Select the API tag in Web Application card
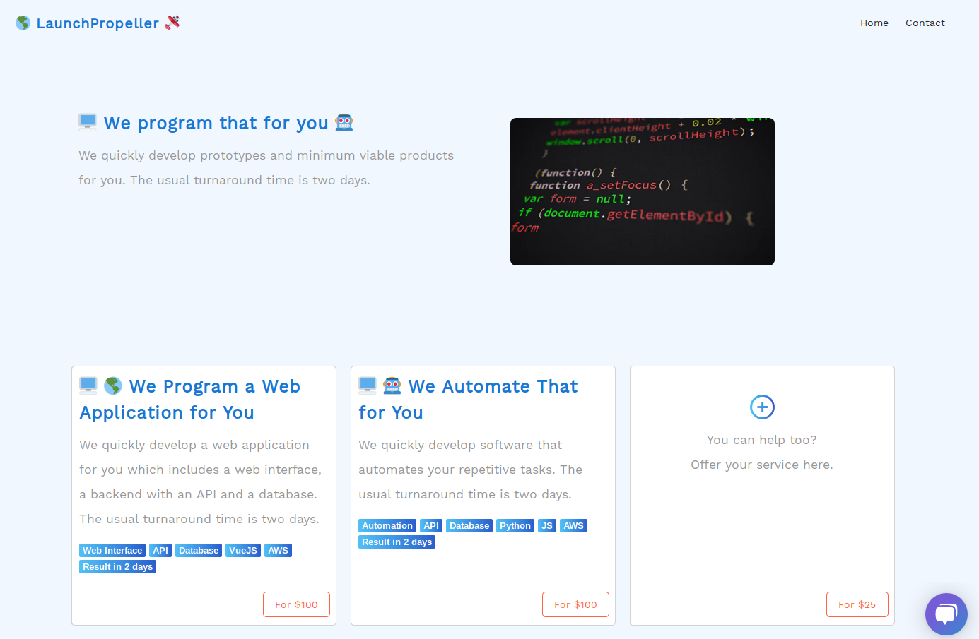Screen dimensions: 979x639 pos(160,551)
